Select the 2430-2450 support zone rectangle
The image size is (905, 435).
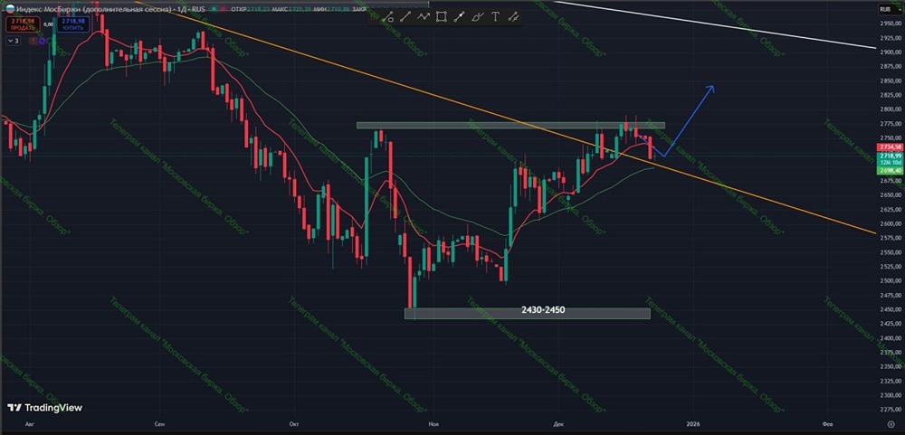(527, 313)
